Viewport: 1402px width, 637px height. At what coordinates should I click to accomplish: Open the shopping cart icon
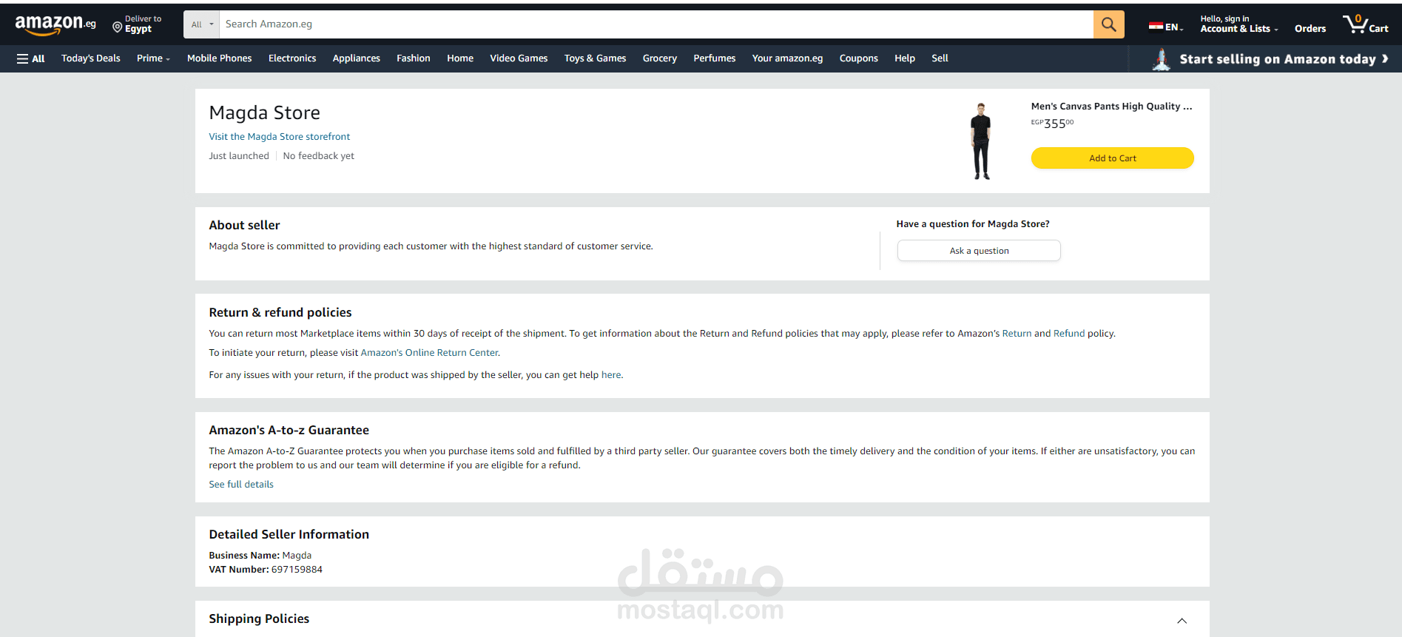click(1365, 24)
